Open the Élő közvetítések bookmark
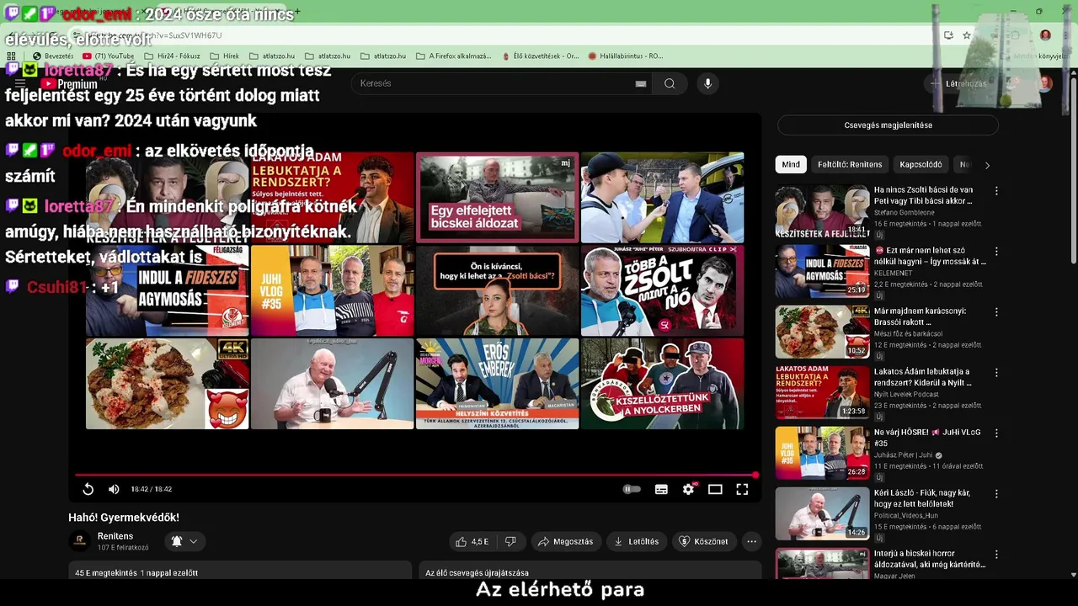The height and width of the screenshot is (606, 1078). [540, 56]
